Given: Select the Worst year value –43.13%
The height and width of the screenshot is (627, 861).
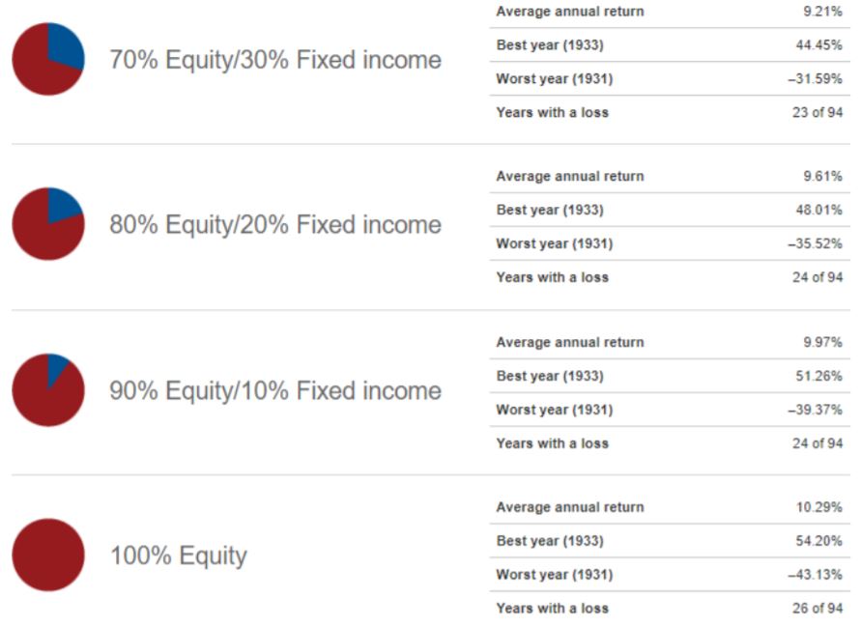Looking at the screenshot, I should (815, 574).
